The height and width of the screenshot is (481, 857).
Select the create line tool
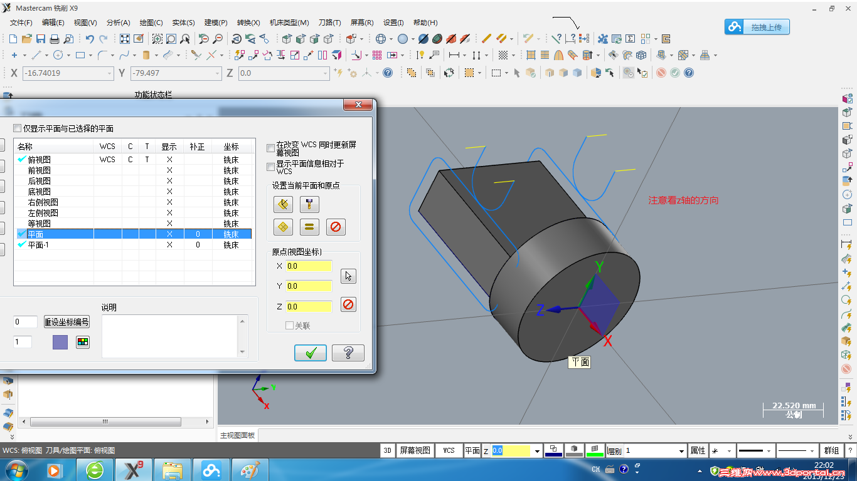click(x=36, y=55)
